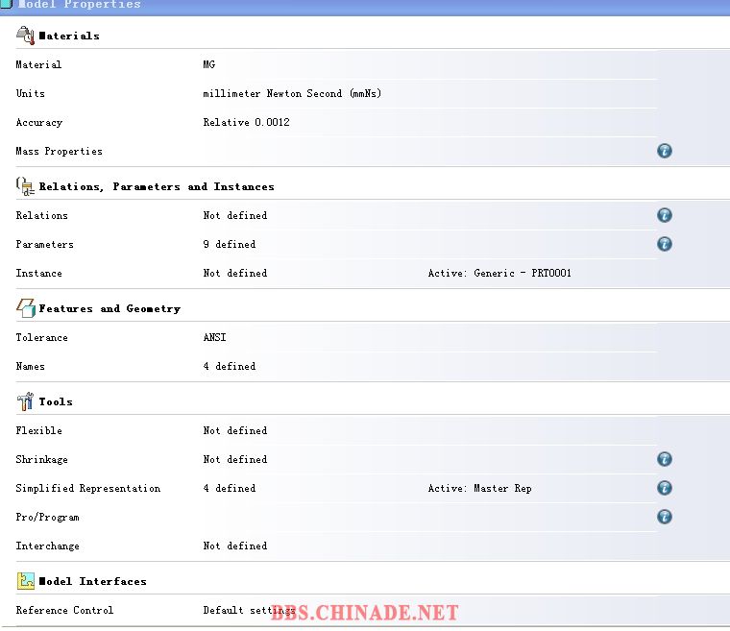Select the Relative 0.0012 accuracy value
Image resolution: width=730 pixels, height=631 pixels.
[x=246, y=123]
